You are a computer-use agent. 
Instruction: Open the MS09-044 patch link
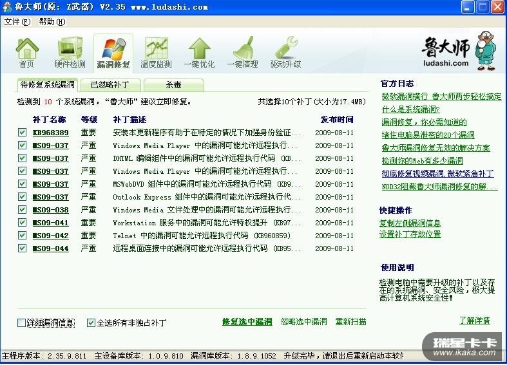51,248
